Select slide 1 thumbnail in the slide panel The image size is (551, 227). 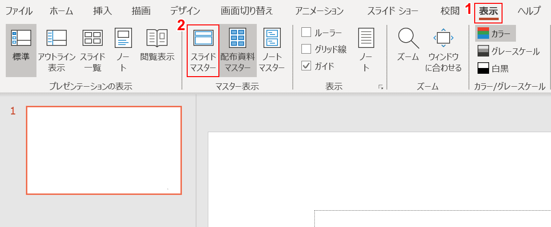(104, 150)
